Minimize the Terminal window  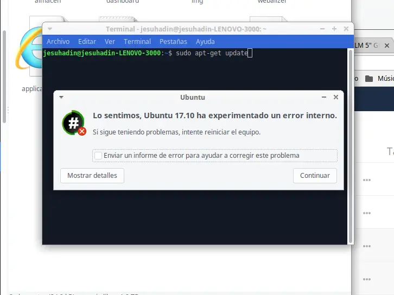pyautogui.click(x=322, y=29)
